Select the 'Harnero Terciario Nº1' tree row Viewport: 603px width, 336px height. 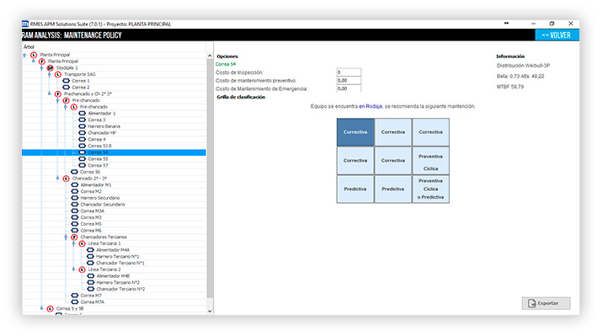(x=115, y=257)
